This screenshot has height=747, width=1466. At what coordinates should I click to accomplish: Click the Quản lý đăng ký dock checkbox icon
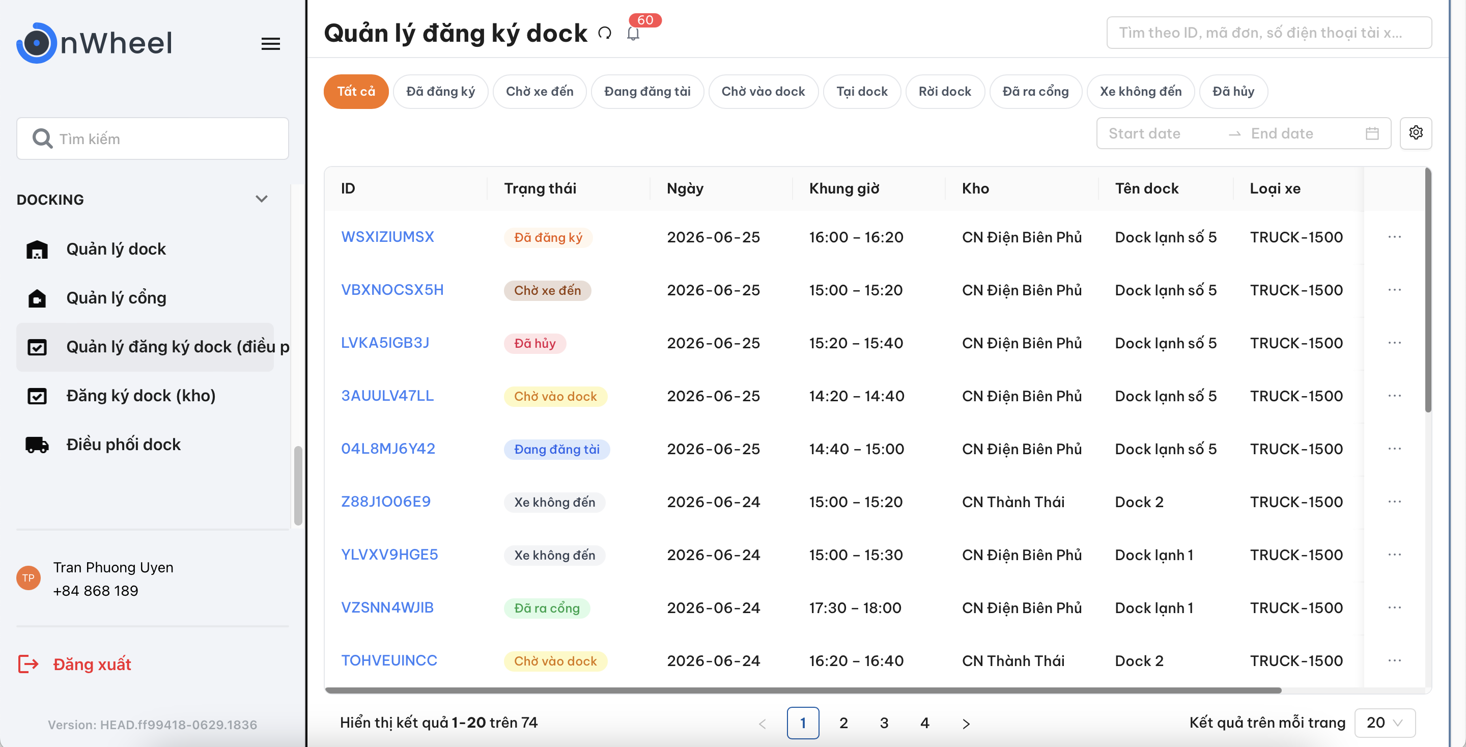(x=37, y=347)
